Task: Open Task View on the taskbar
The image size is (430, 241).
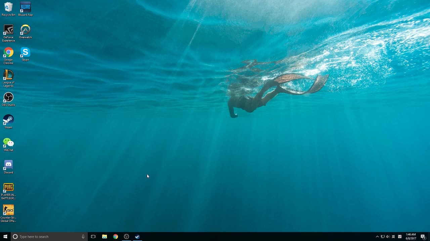Action: (93, 237)
